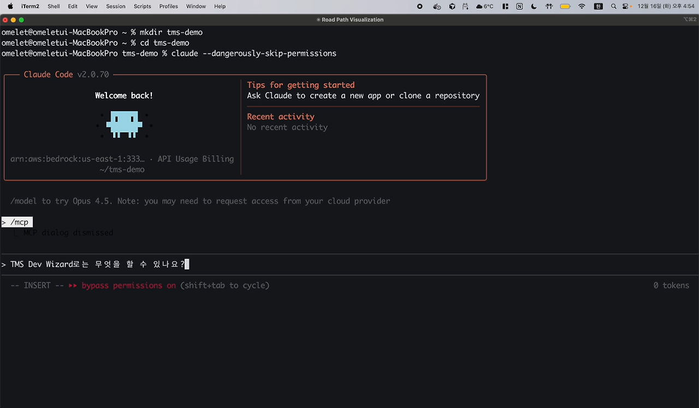Open the battery status icon

(565, 7)
